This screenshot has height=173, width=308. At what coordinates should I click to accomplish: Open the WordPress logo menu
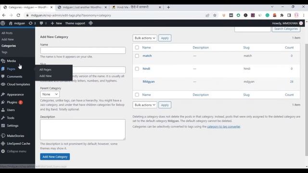click(x=3, y=23)
